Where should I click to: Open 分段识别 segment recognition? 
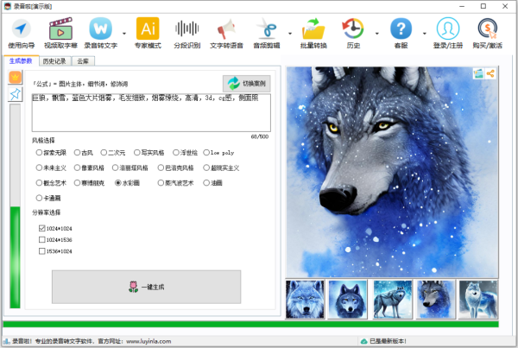(x=186, y=34)
